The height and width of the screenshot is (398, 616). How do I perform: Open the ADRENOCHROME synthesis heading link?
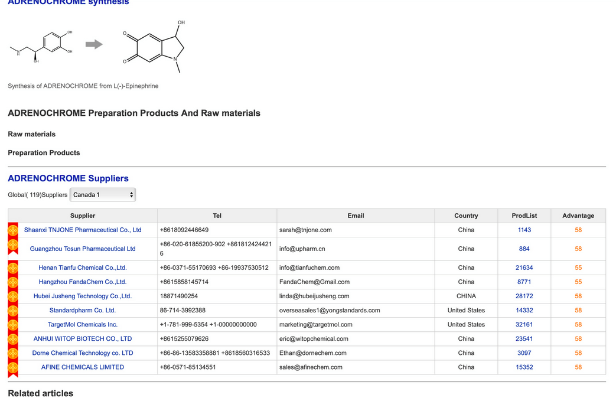[x=69, y=2]
